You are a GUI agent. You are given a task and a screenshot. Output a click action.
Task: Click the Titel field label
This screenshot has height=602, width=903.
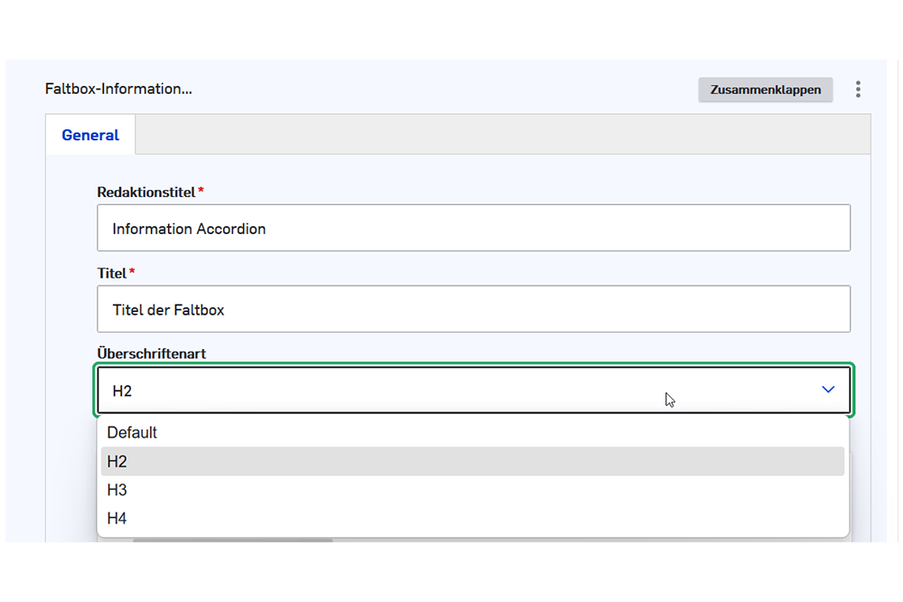tap(112, 273)
